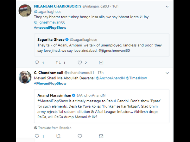Click the @jigneshmevani80 mention under Nilanjan's text
The width and height of the screenshot is (190, 142).
click(x=50, y=23)
